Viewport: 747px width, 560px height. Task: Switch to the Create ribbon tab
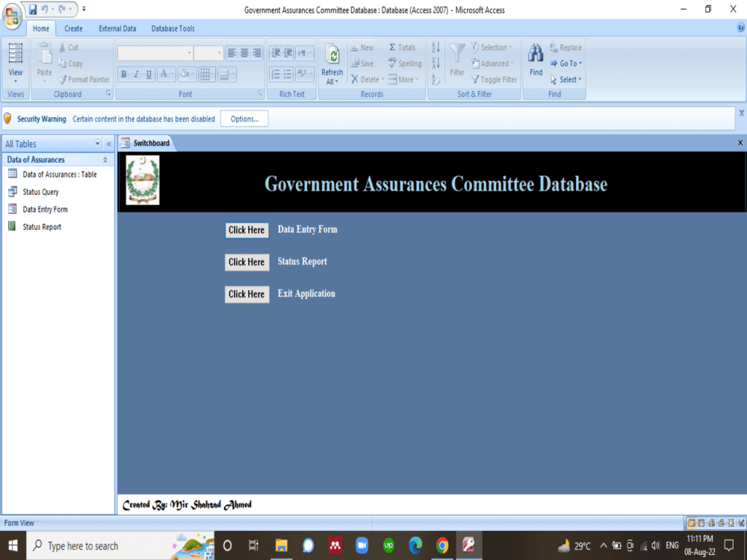coord(73,28)
